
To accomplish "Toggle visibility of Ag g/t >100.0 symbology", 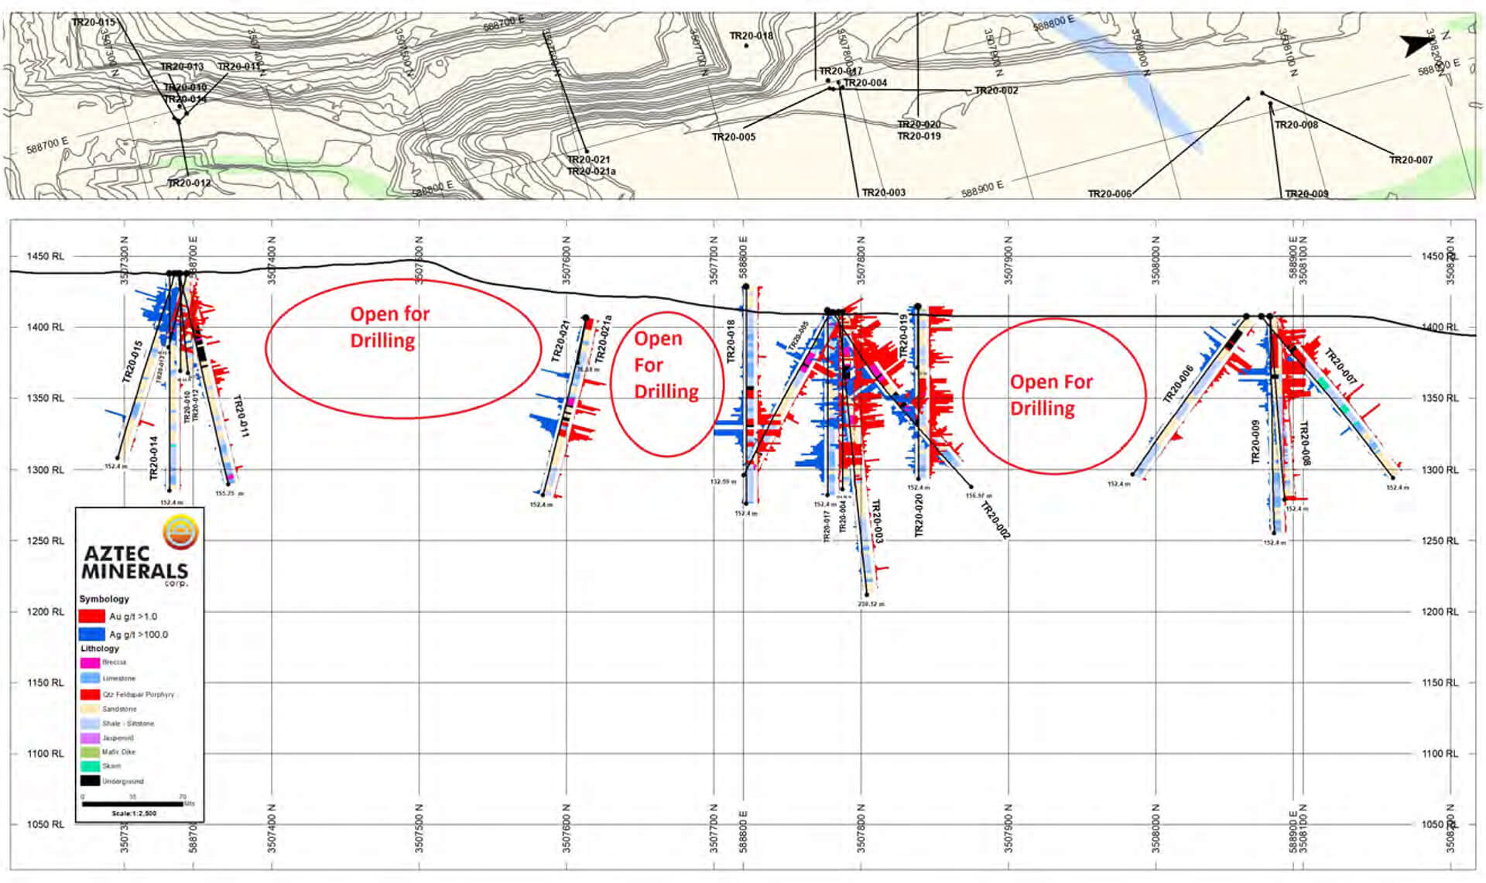I will [92, 634].
